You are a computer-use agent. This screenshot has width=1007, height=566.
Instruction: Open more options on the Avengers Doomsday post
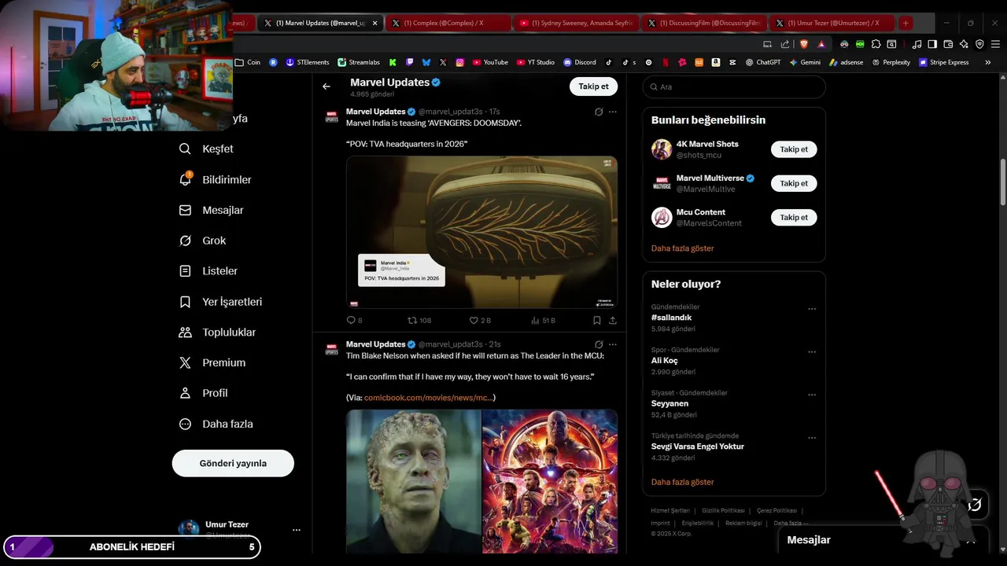click(613, 112)
